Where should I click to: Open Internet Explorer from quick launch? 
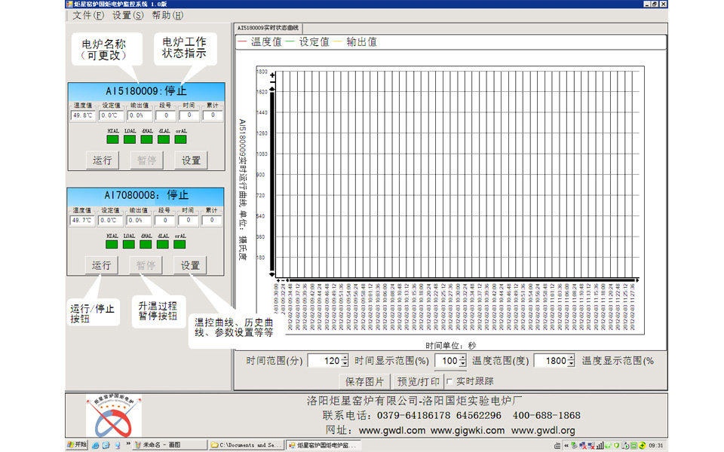tap(96, 445)
